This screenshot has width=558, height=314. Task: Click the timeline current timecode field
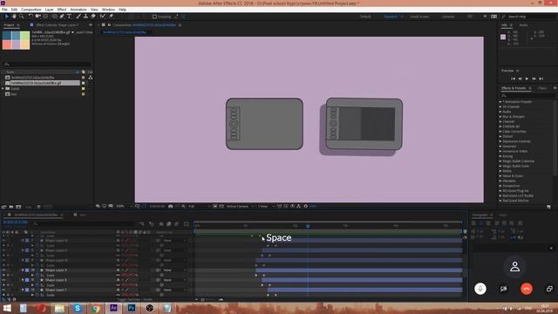[16, 222]
